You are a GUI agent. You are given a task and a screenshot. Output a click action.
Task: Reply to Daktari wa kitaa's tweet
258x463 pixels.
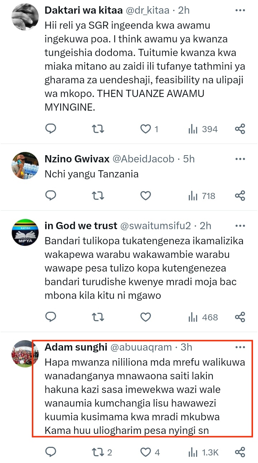51,129
